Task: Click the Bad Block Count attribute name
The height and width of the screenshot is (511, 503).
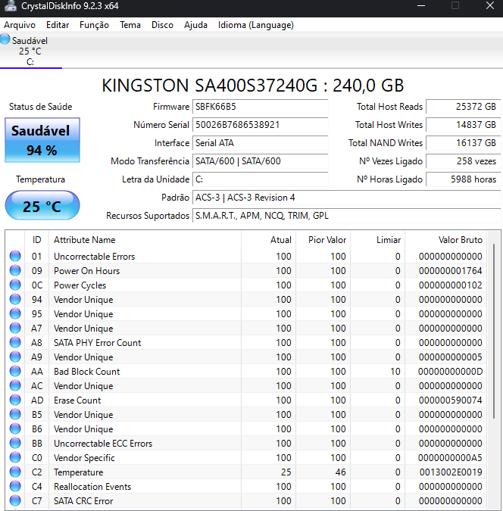Action: click(x=87, y=372)
